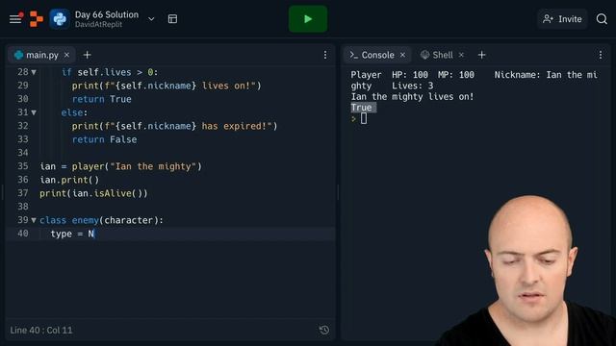Close the Shell tab
The image size is (616, 346).
click(x=462, y=55)
